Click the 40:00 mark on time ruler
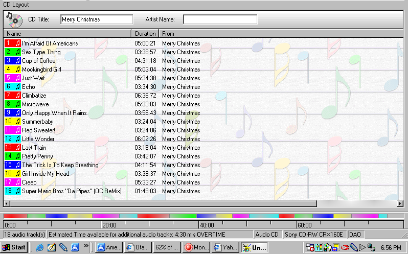Screen dimensions: 408x254 click(207, 225)
